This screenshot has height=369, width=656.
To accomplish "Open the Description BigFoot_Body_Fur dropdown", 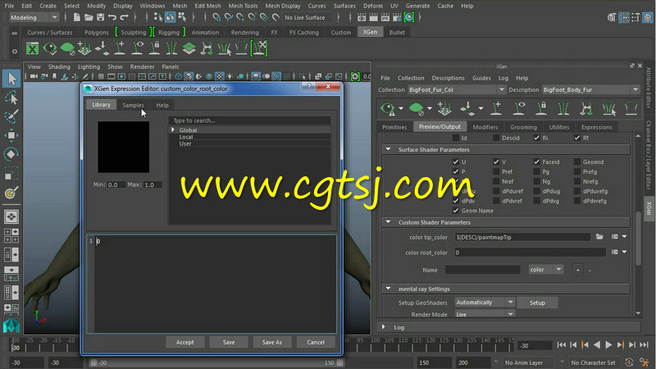I will click(590, 89).
